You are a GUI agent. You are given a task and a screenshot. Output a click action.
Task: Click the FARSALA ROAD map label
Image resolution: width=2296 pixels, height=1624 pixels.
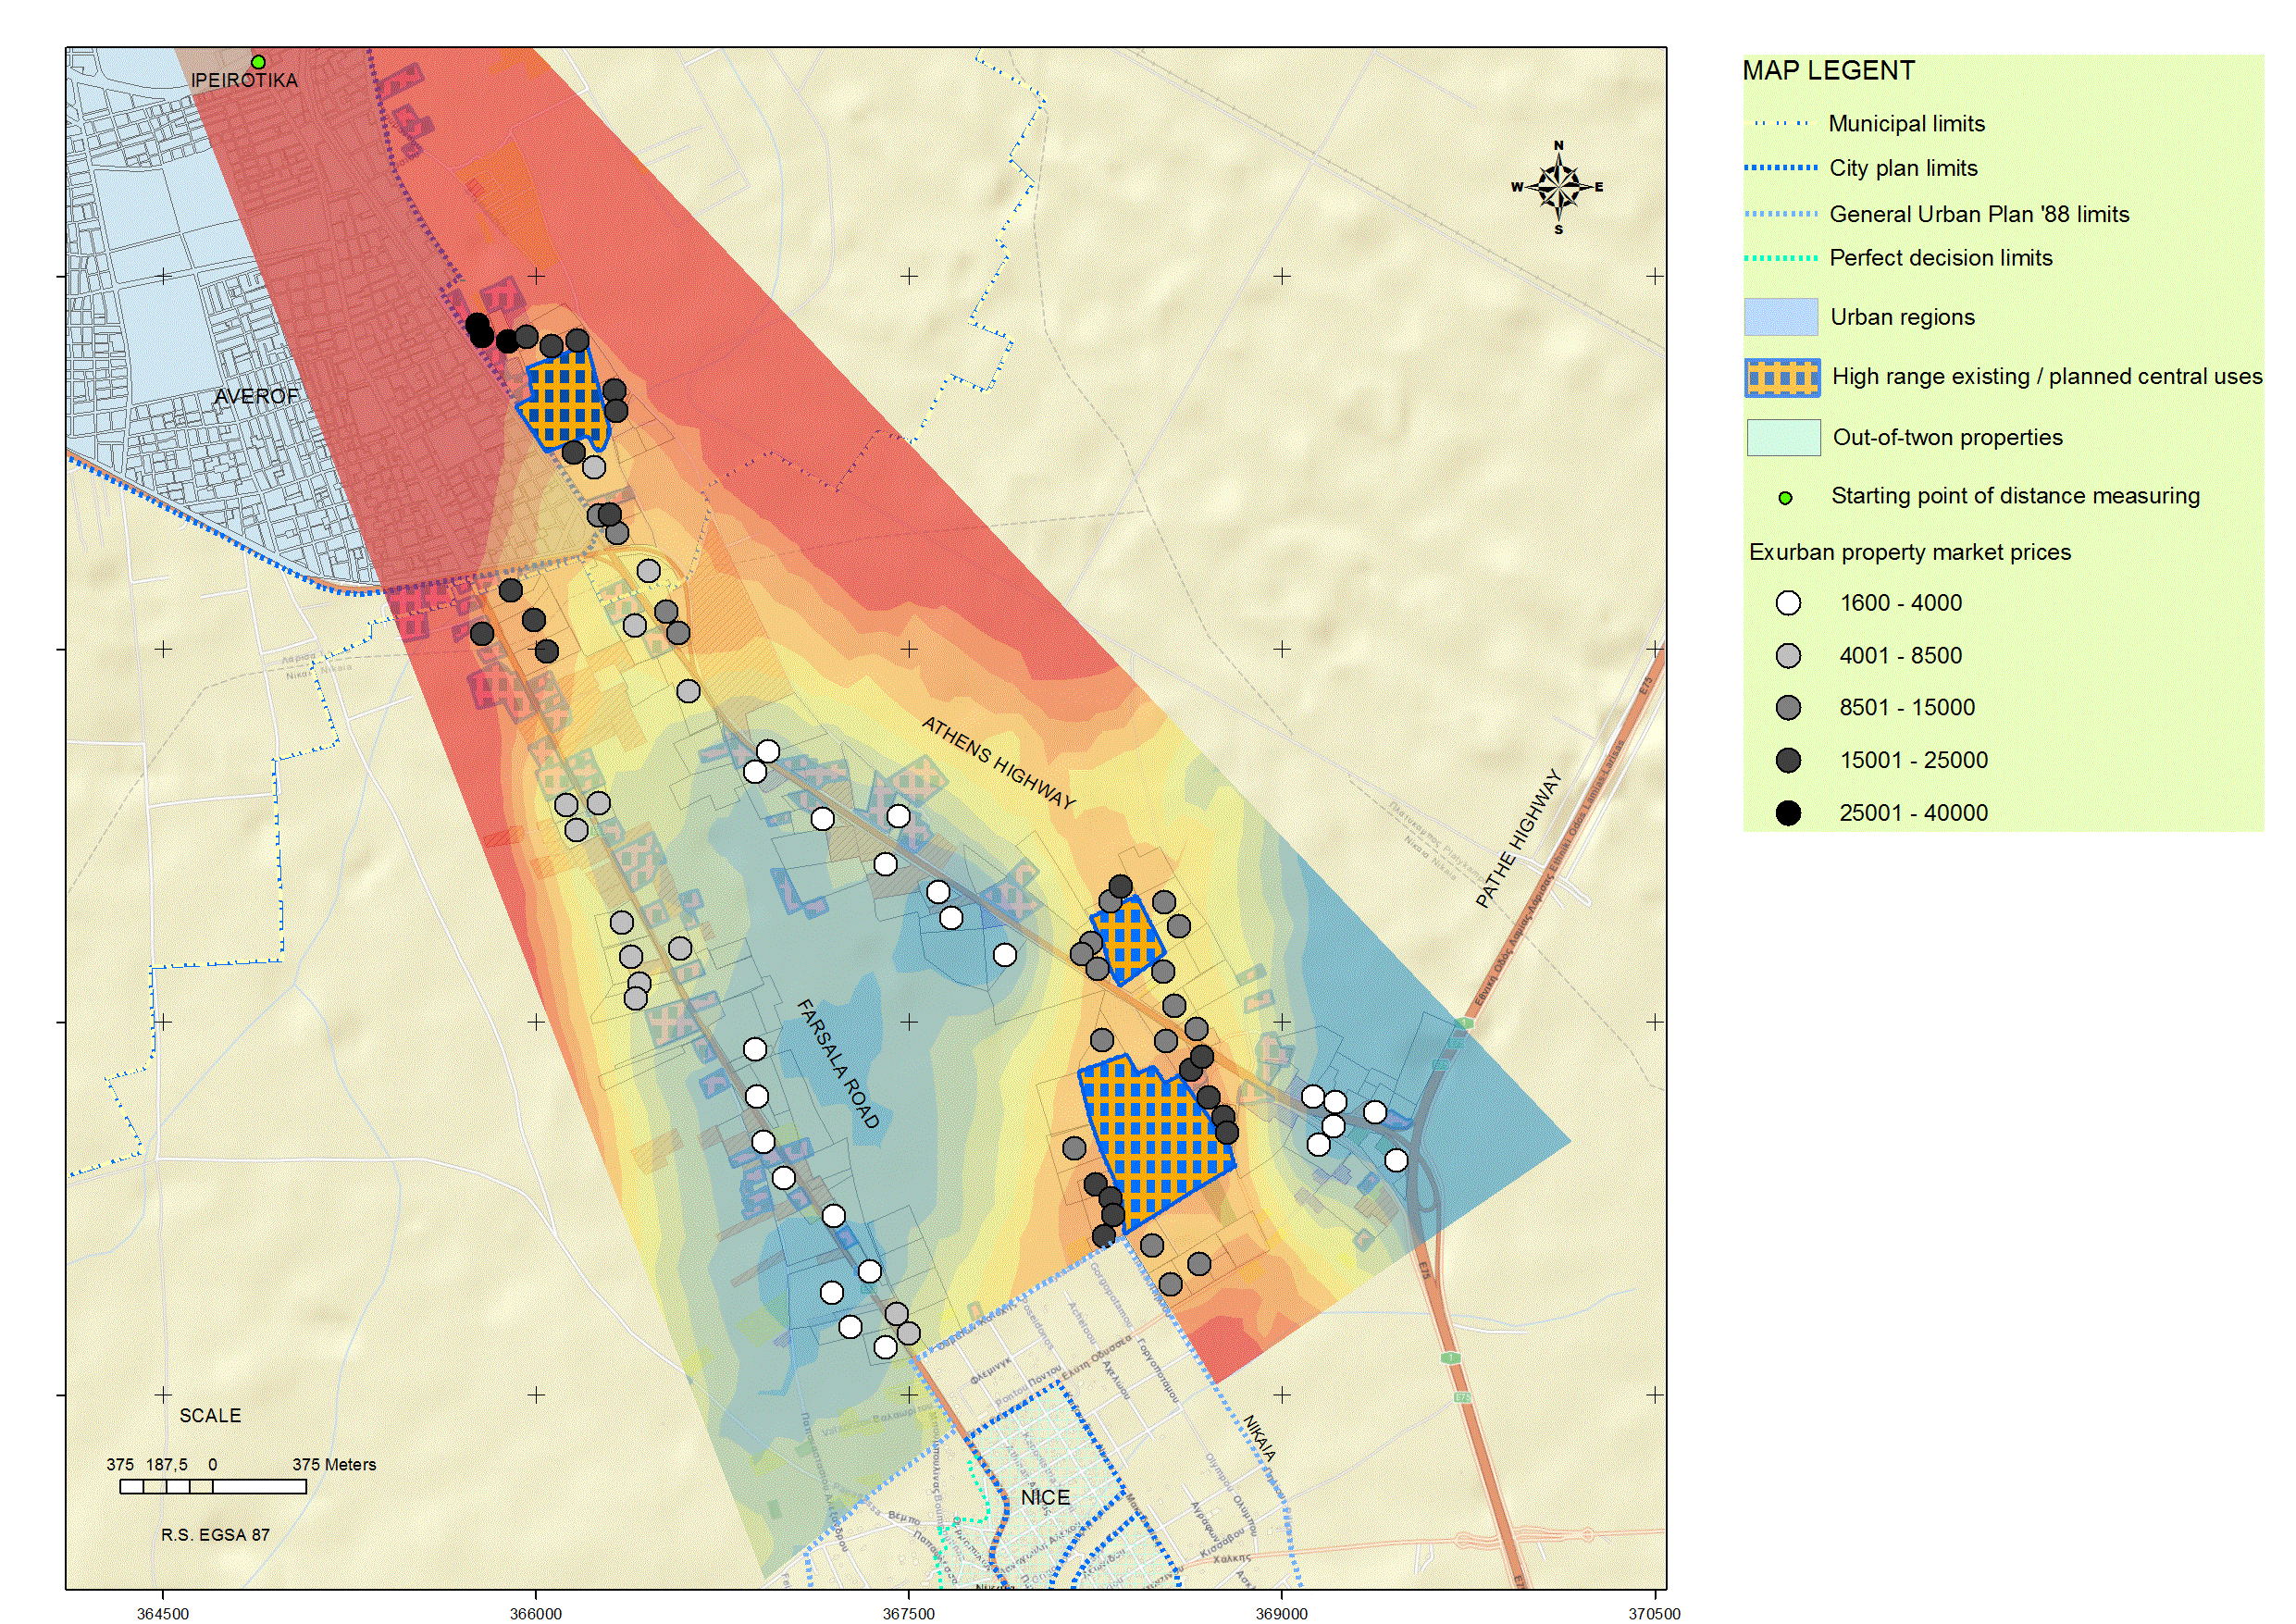[838, 1064]
